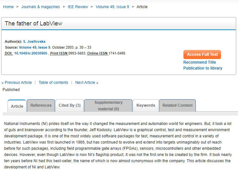Open Source Volume 49, Issue 9 link
The image size is (239, 171).
click(x=35, y=47)
